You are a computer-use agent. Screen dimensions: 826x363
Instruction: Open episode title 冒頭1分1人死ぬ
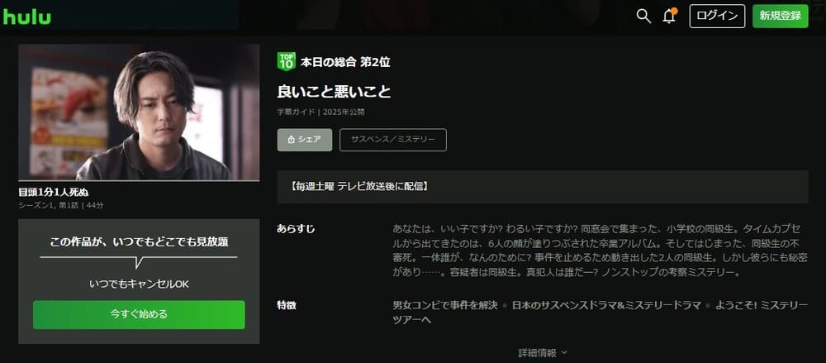(53, 192)
